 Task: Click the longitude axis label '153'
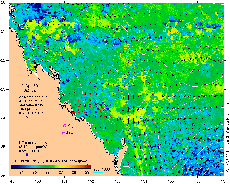point(118,181)
